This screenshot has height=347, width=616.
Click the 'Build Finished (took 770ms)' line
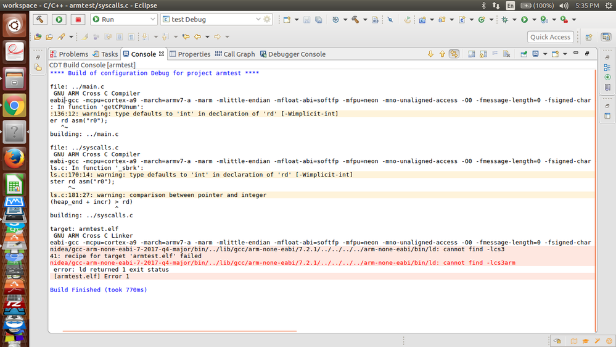[98, 290]
